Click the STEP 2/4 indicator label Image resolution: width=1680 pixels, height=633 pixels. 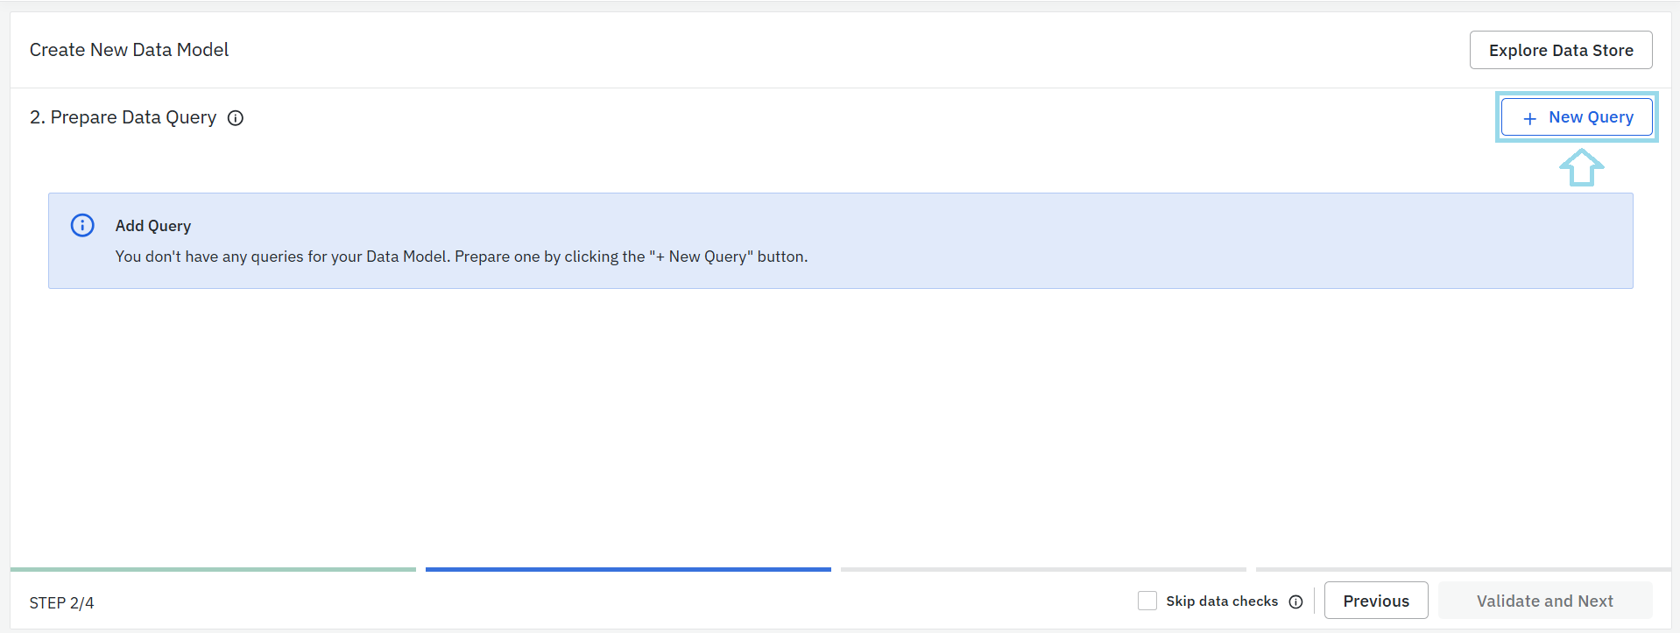(x=61, y=603)
